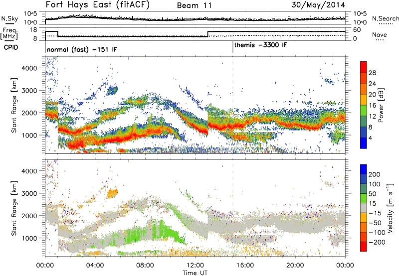Click the '20:00' time tick label
The width and height of the screenshot is (399, 276).
click(x=295, y=266)
